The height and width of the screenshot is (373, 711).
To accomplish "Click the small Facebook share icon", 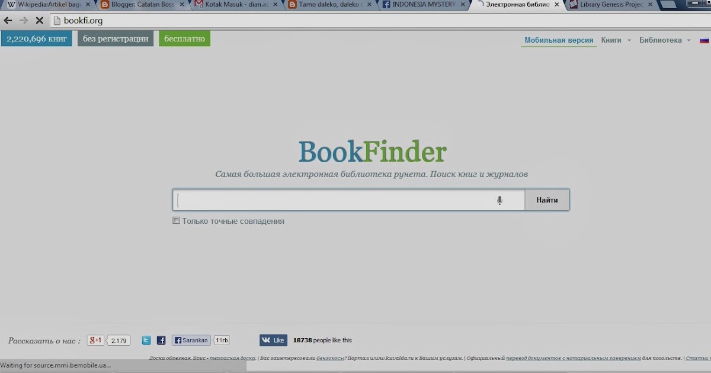I will click(161, 340).
